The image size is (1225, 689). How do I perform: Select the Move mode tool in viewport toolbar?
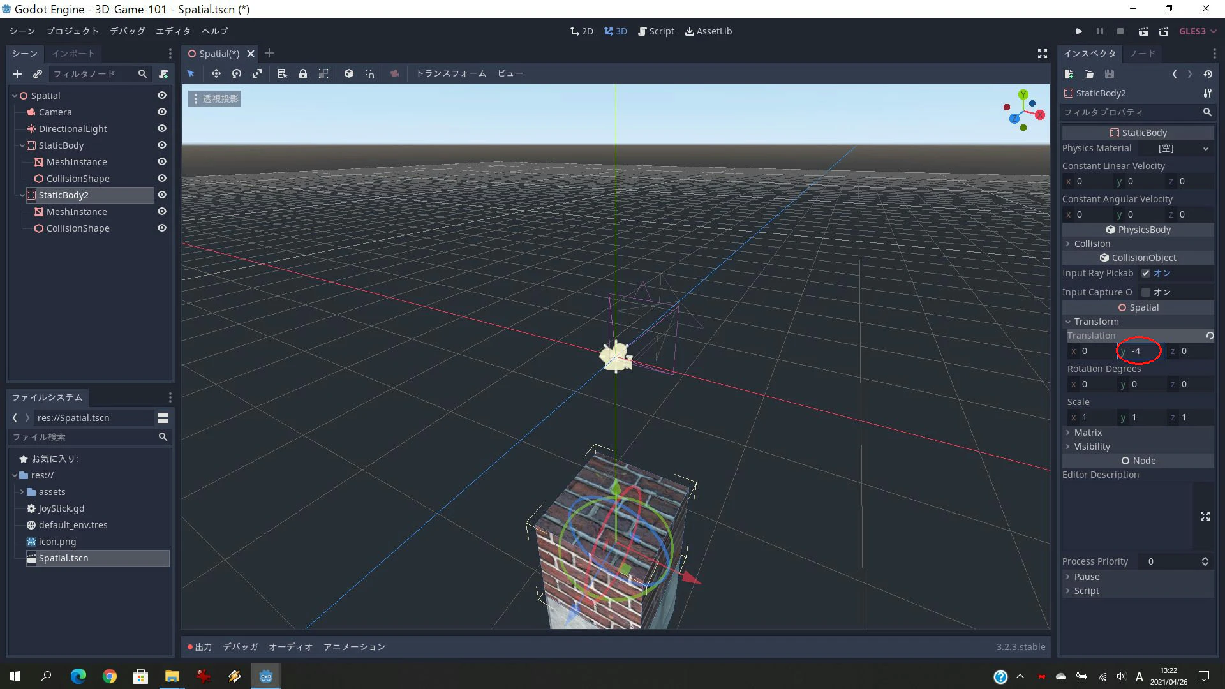[216, 73]
